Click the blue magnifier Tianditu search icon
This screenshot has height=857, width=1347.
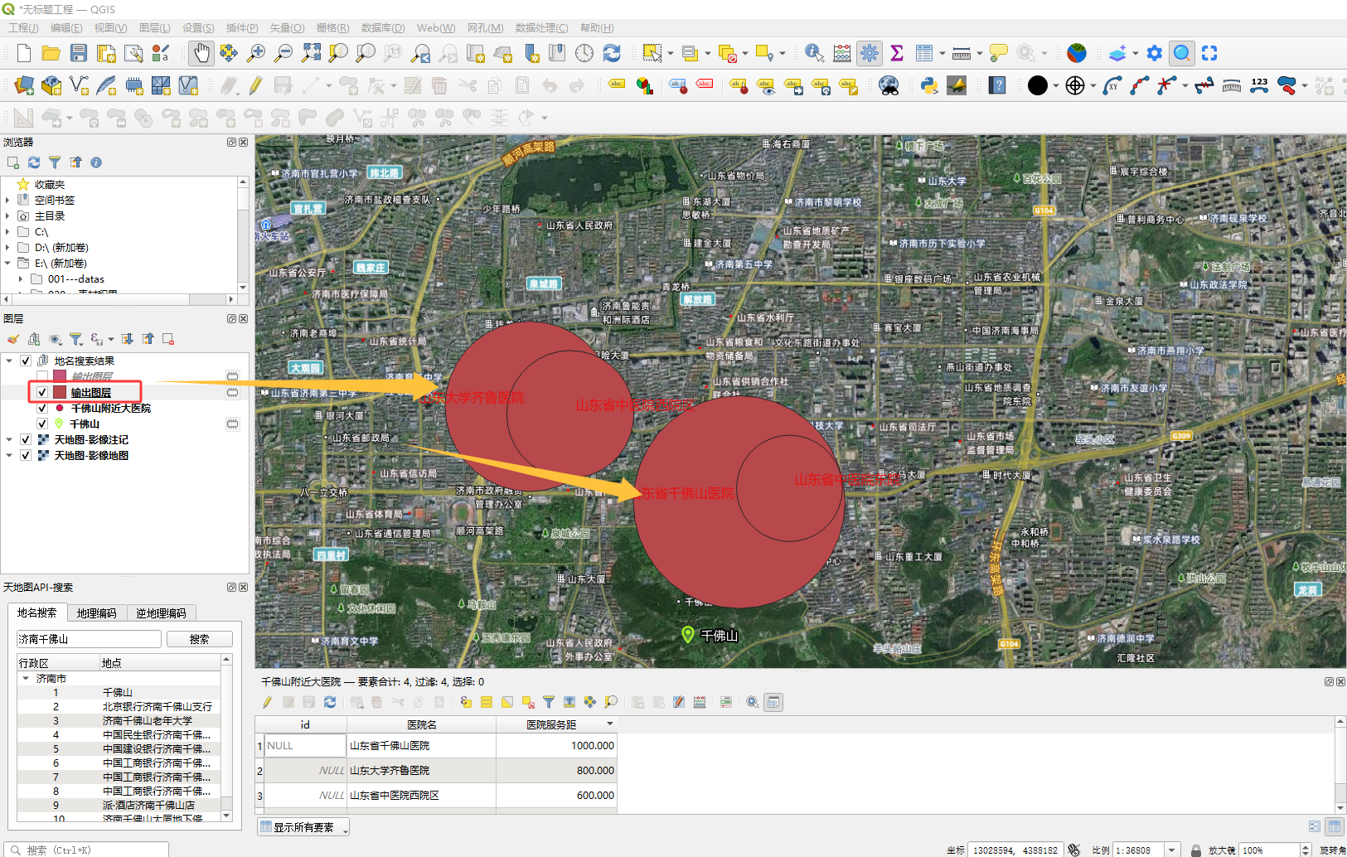click(1182, 53)
